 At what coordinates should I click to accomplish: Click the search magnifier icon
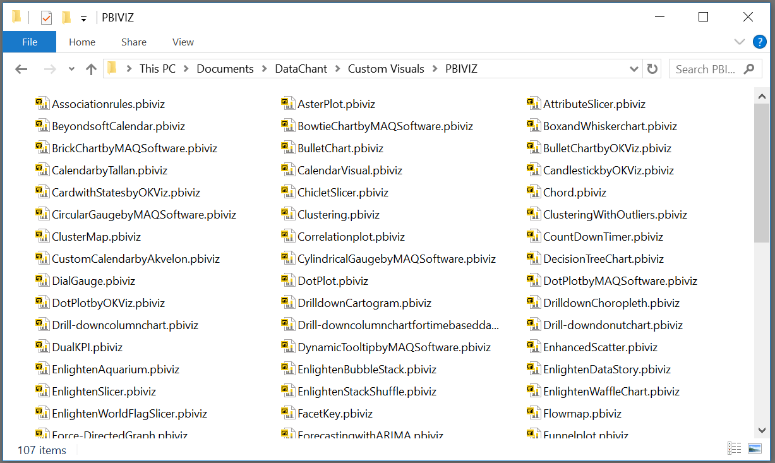[x=749, y=69]
